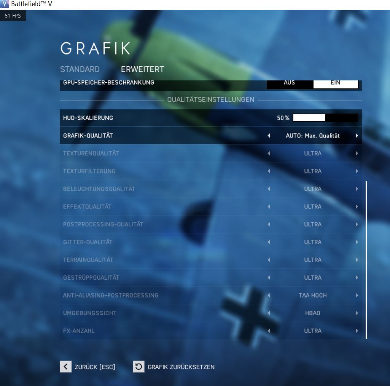Click left arrow for Gitter-Qualität
Image resolution: width=390 pixels, height=386 pixels.
click(269, 242)
